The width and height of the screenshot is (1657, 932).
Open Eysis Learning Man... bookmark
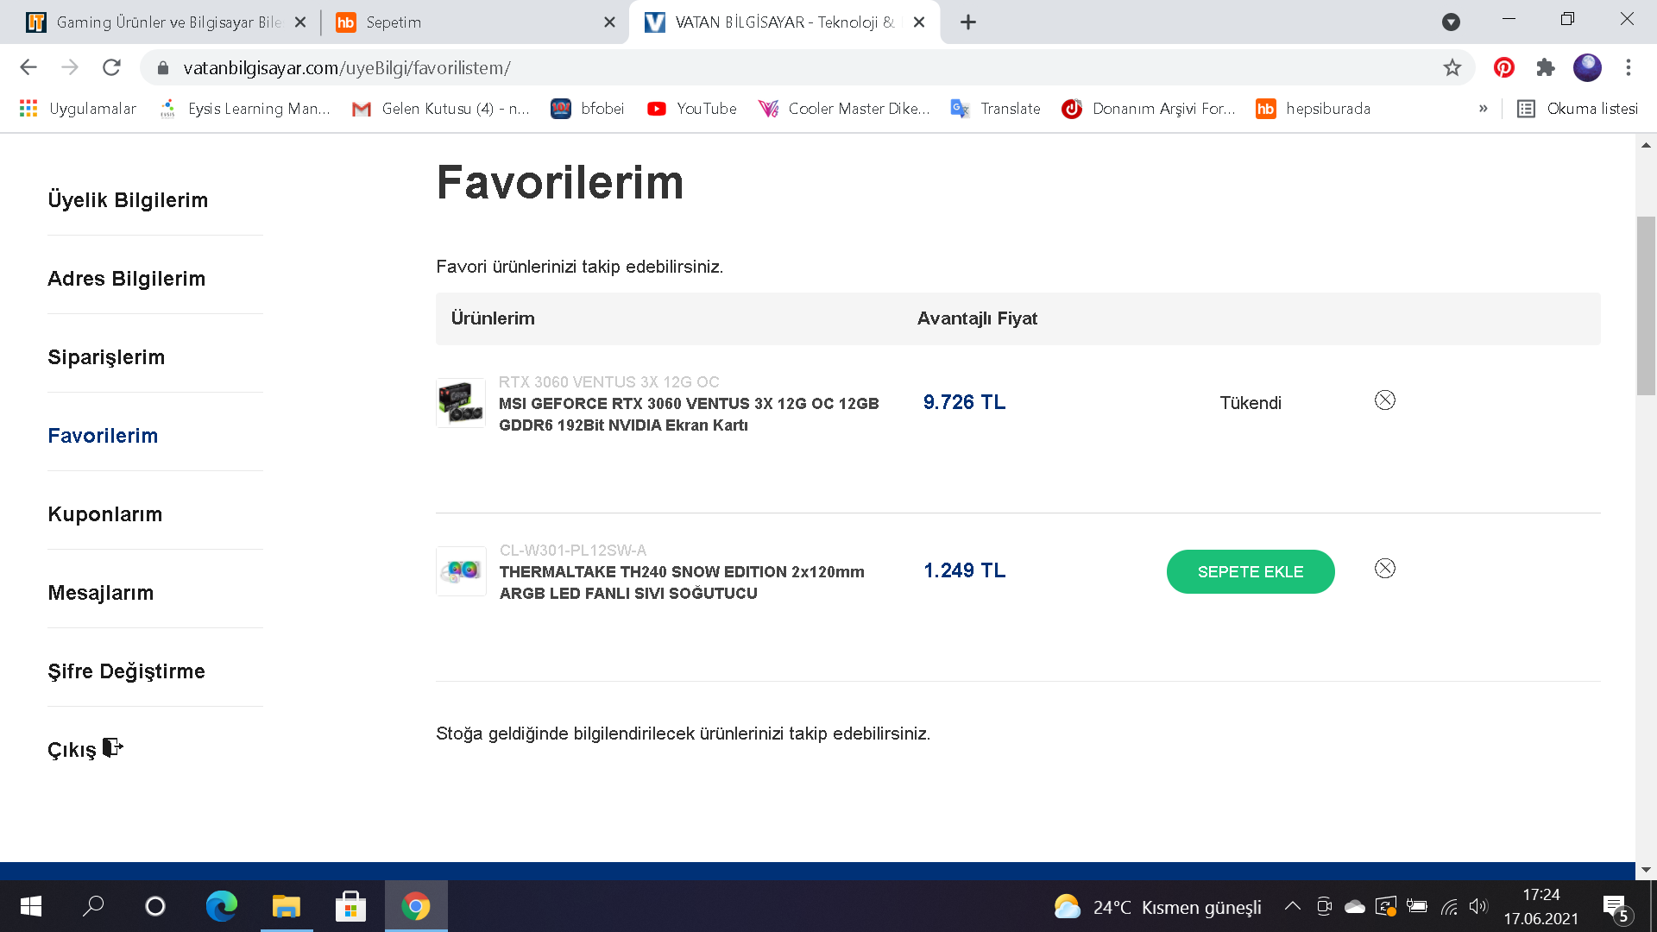(x=246, y=109)
